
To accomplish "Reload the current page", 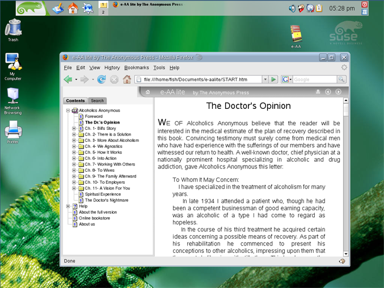I will (102, 79).
